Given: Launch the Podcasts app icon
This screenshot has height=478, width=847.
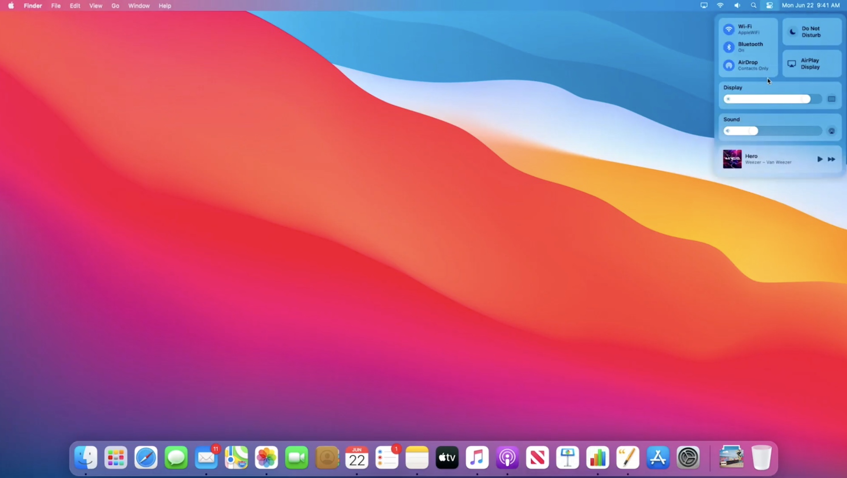Looking at the screenshot, I should tap(507, 458).
